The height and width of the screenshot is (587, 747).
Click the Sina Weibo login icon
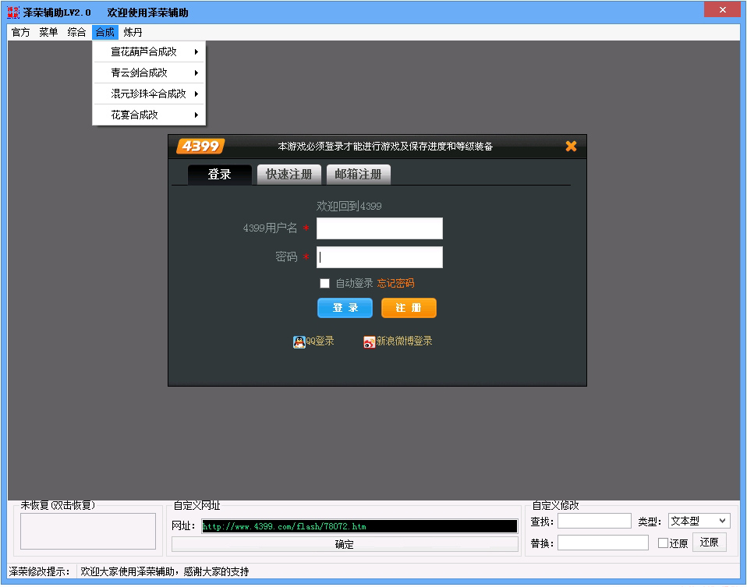click(370, 341)
